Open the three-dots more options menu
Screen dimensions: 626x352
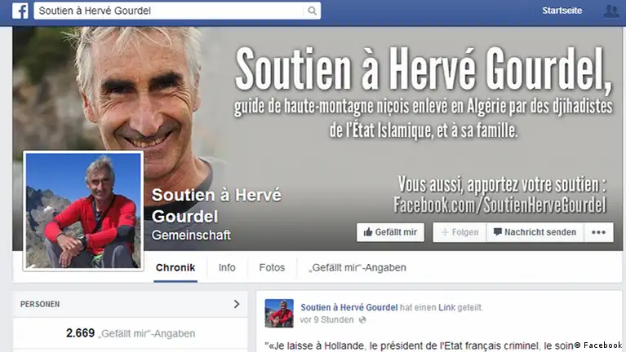click(598, 232)
